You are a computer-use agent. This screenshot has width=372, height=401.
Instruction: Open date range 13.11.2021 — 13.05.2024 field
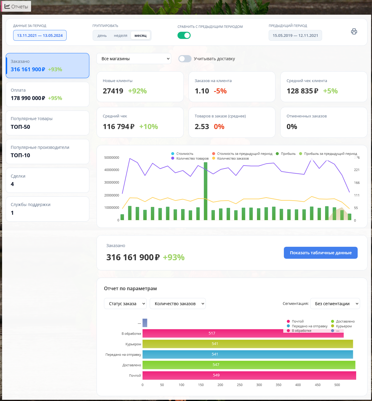[40, 35]
